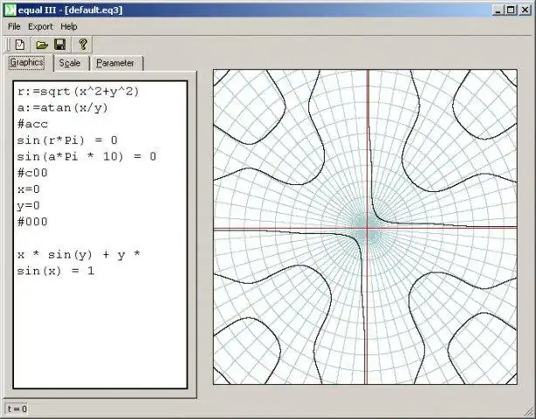The width and height of the screenshot is (536, 419).
Task: Click the plotted graph canvas
Action: 365,227
